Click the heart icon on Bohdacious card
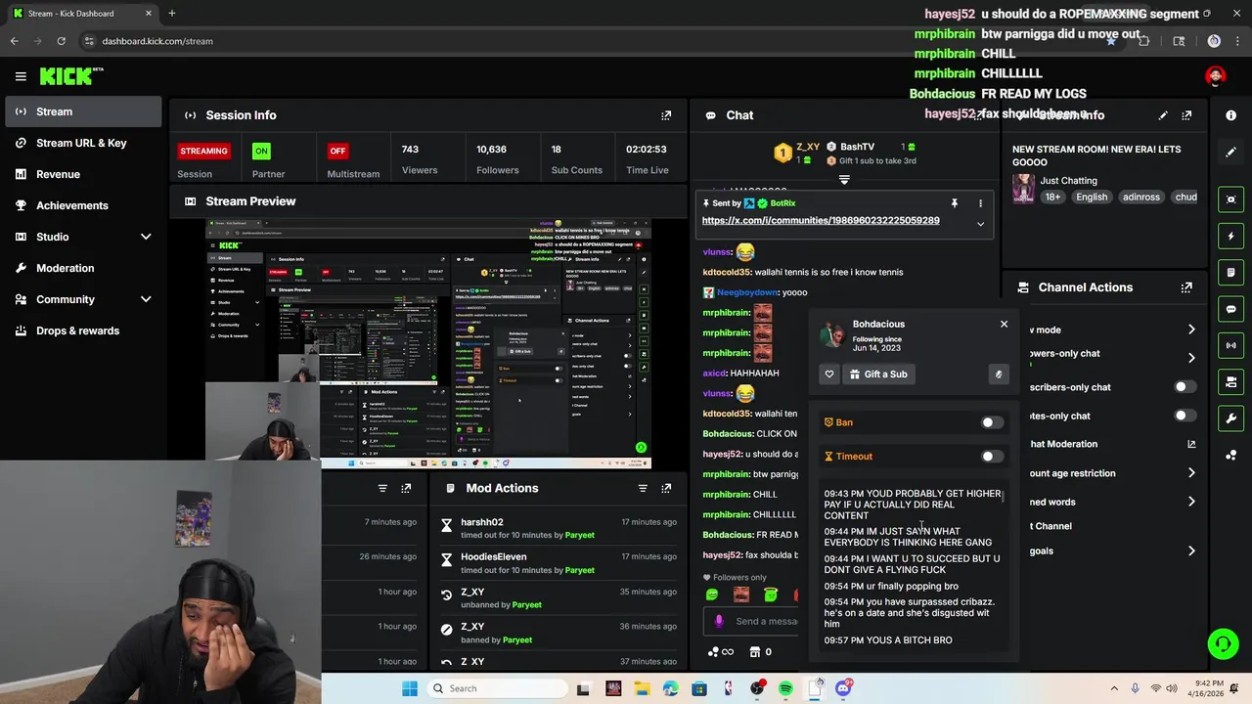1252x704 pixels. click(x=829, y=374)
